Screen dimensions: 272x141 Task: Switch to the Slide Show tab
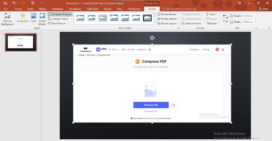point(92,9)
